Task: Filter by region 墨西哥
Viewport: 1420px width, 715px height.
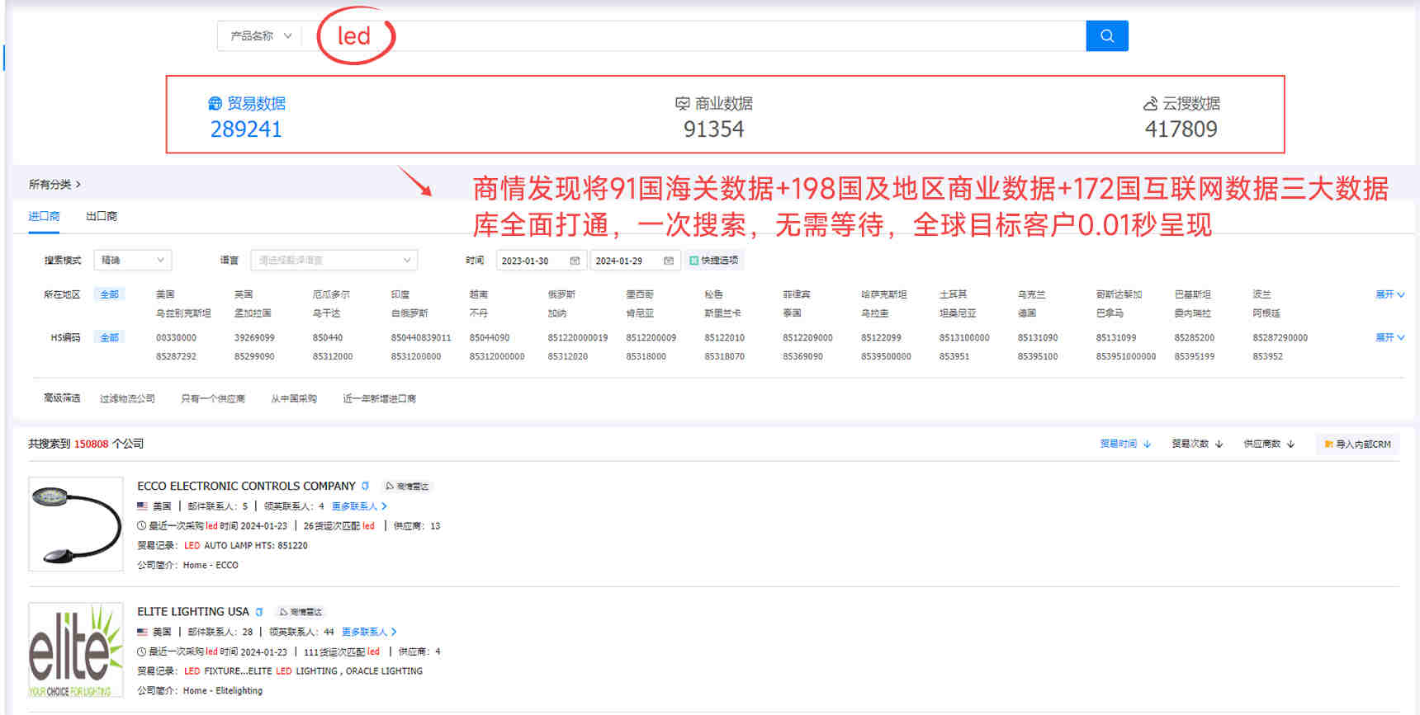Action: (x=640, y=294)
